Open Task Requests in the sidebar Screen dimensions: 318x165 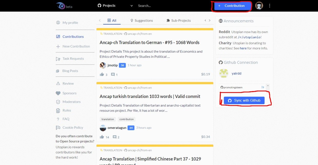[73, 59]
